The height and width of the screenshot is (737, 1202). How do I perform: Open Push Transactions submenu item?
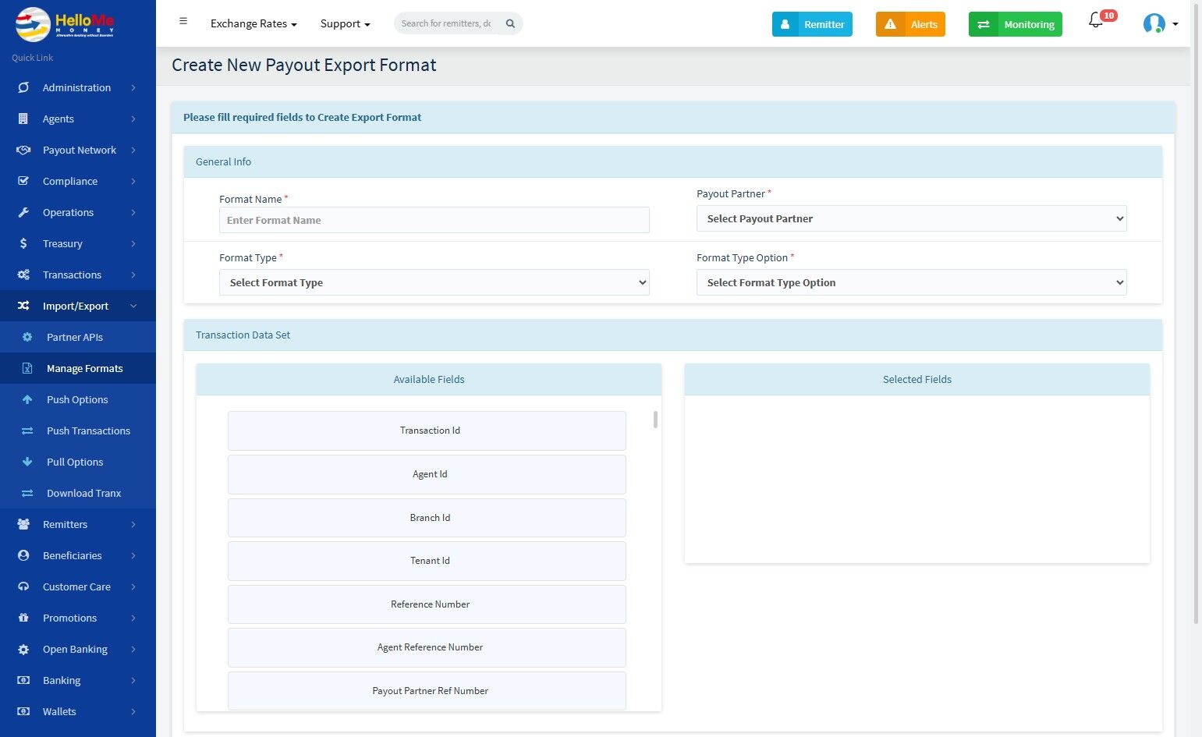click(x=78, y=431)
